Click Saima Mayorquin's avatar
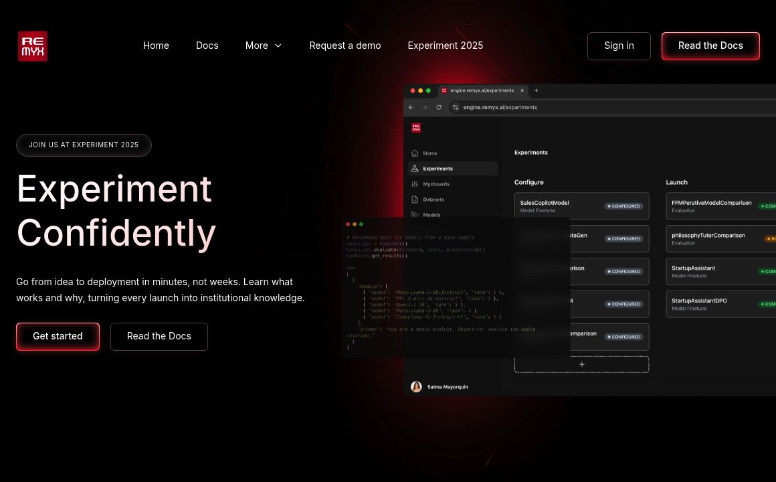The height and width of the screenshot is (482, 776). coord(416,387)
